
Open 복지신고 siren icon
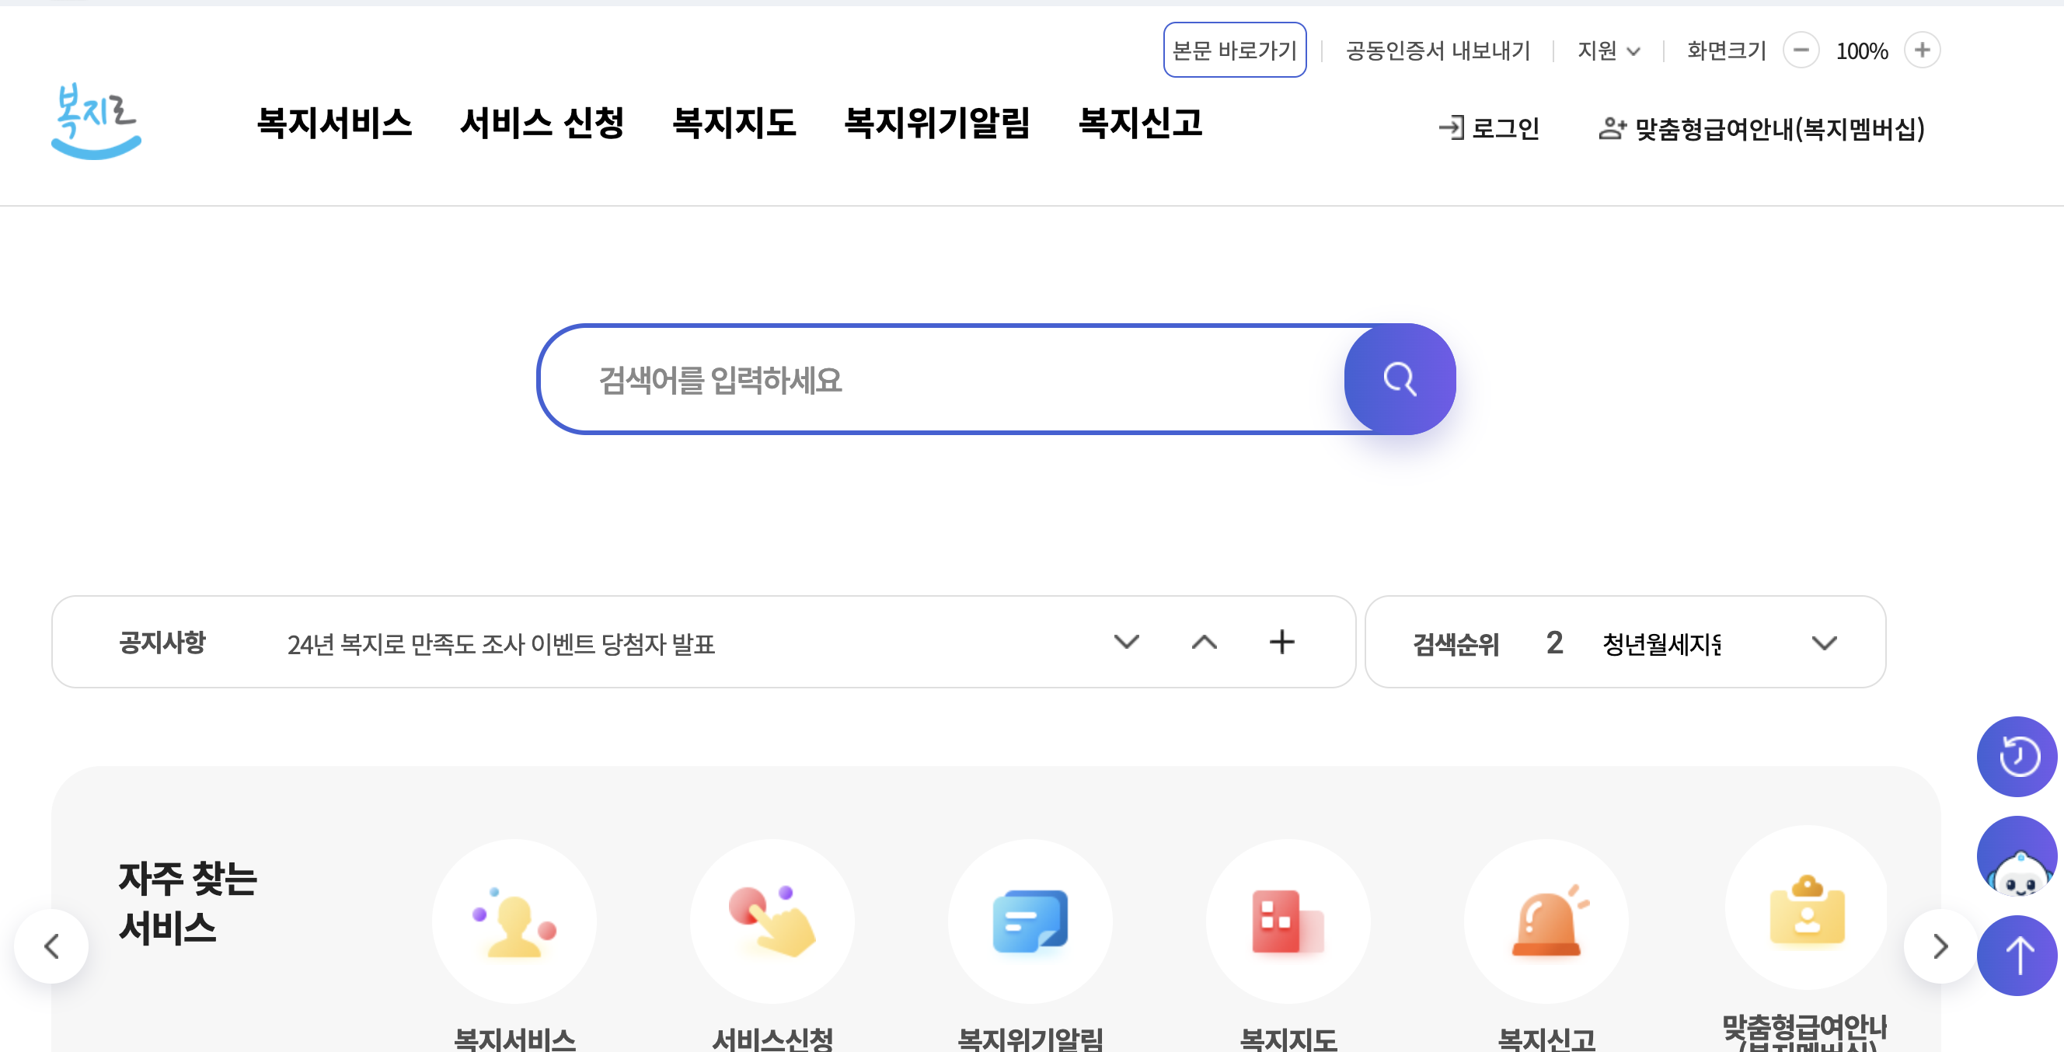1546,921
